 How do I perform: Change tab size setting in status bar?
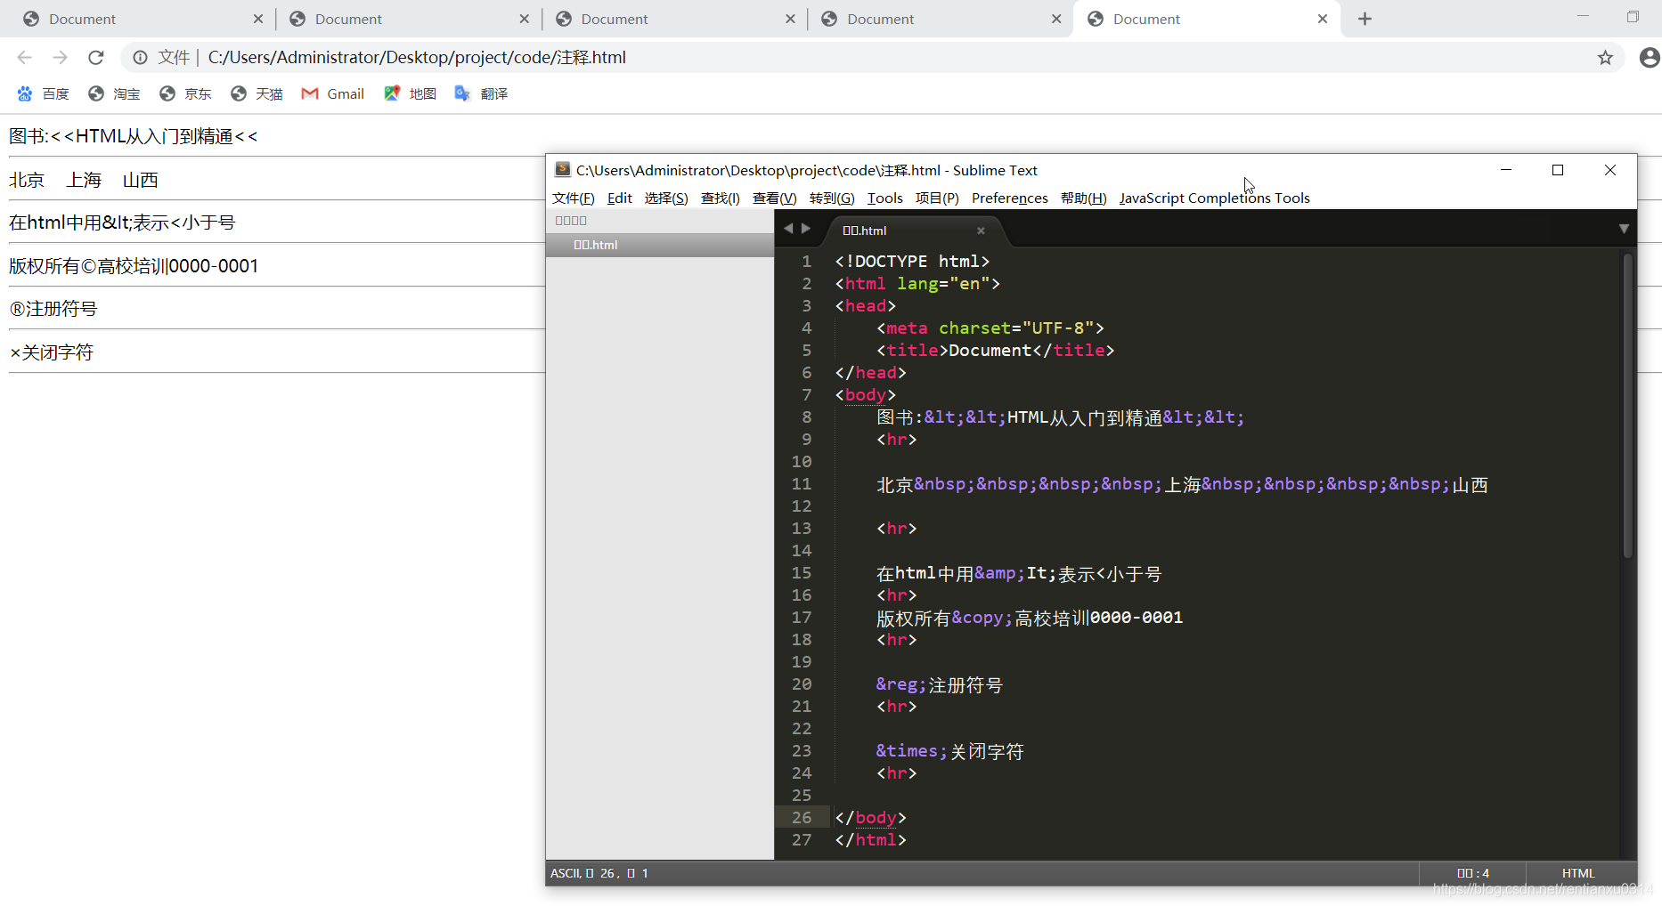1473,873
